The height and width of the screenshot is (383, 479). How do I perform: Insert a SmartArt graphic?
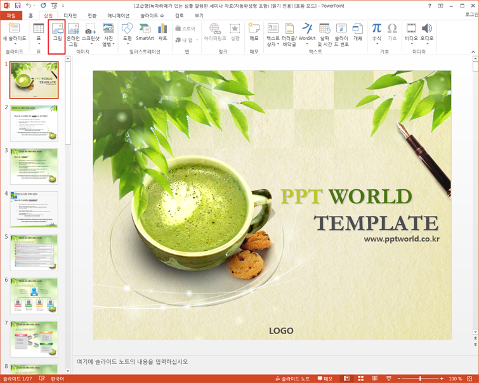(x=145, y=32)
